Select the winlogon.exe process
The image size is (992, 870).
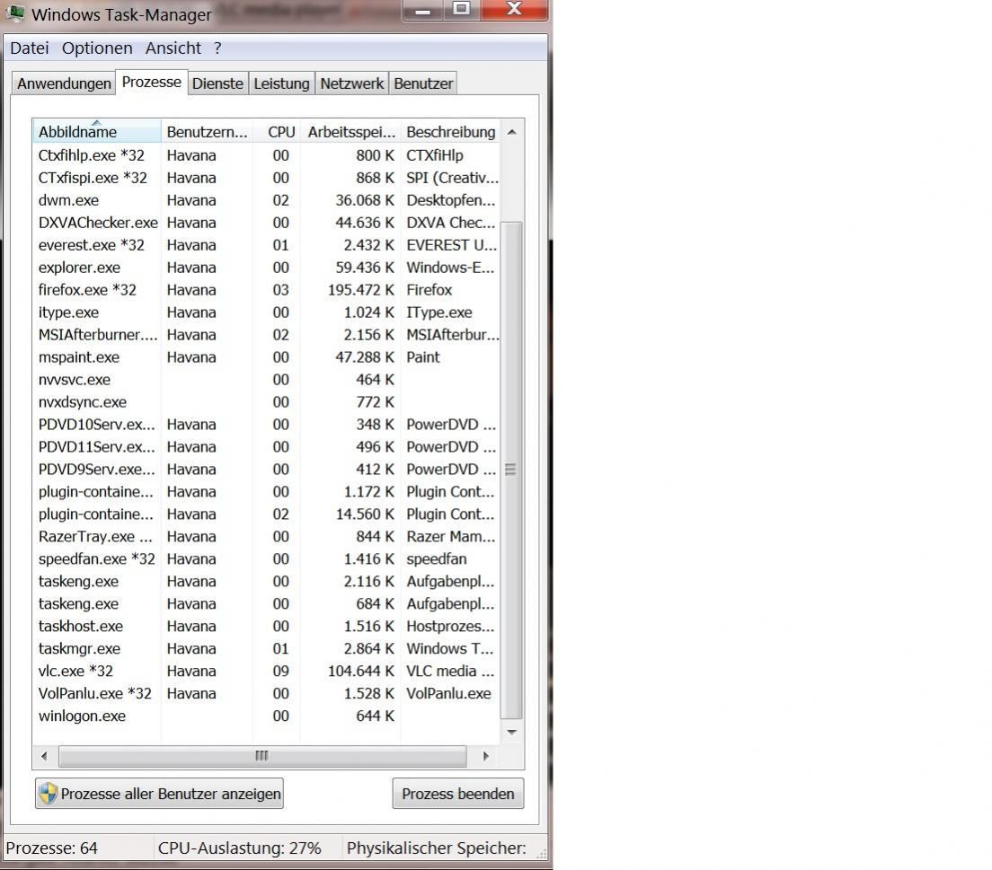coord(266,716)
